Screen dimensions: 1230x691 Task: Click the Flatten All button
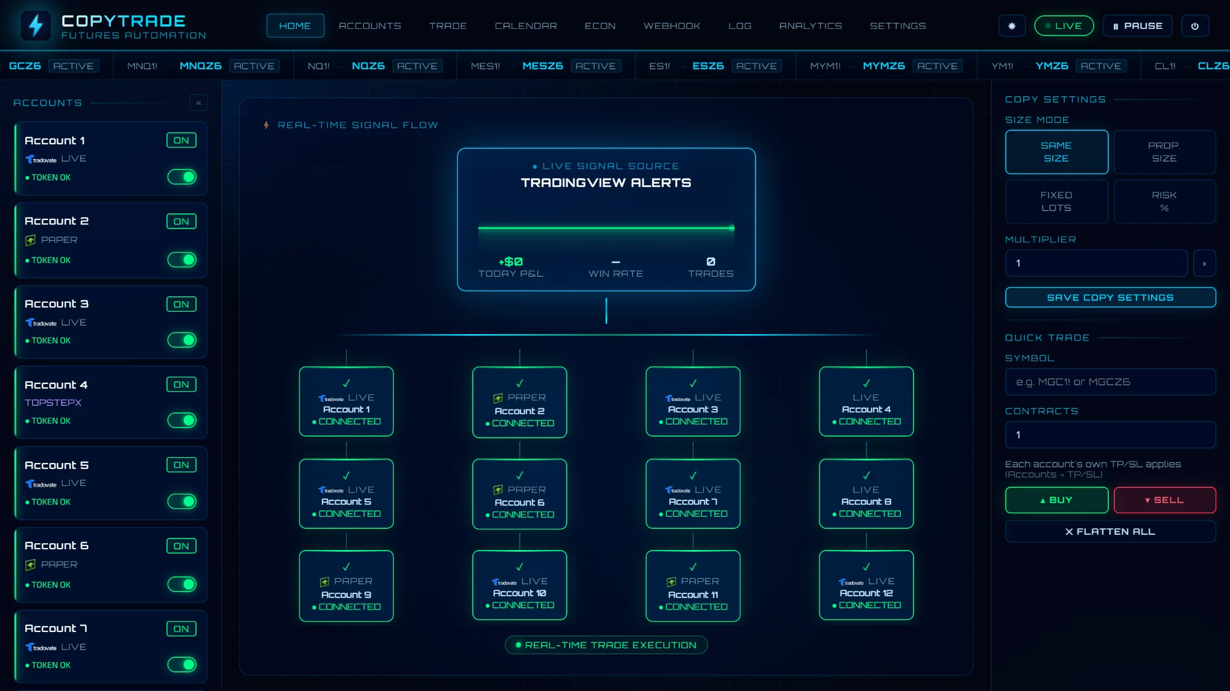(x=1111, y=531)
